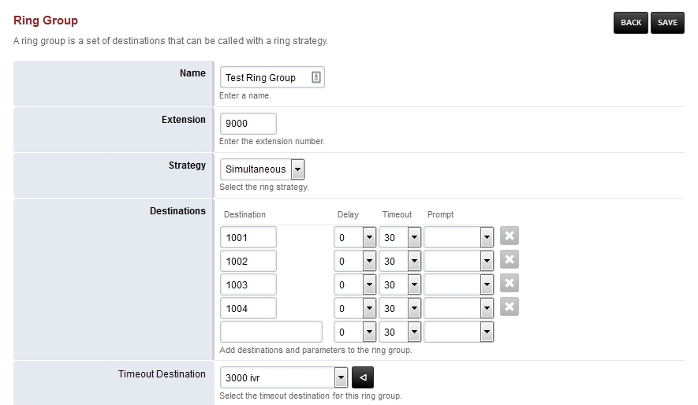
Task: Expand the Timeout Destination dropdown
Action: click(x=284, y=377)
